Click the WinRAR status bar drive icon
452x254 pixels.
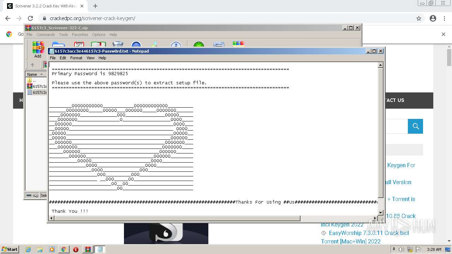(29, 195)
